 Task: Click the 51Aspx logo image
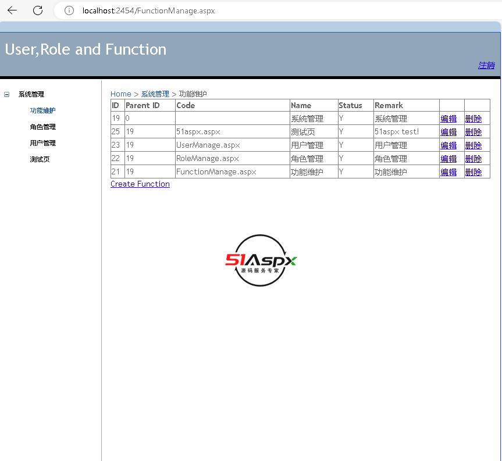pyautogui.click(x=261, y=260)
